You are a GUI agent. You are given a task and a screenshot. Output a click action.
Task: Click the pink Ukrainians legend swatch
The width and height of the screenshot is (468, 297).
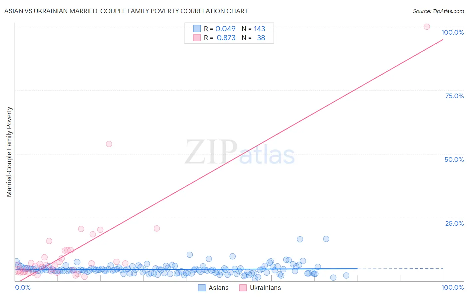[243, 288]
